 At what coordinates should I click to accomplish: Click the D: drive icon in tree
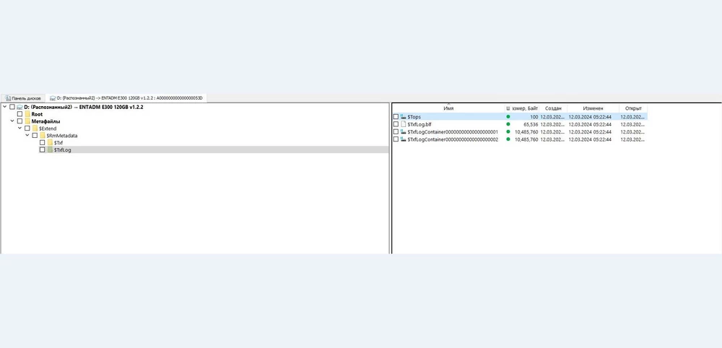pos(19,107)
